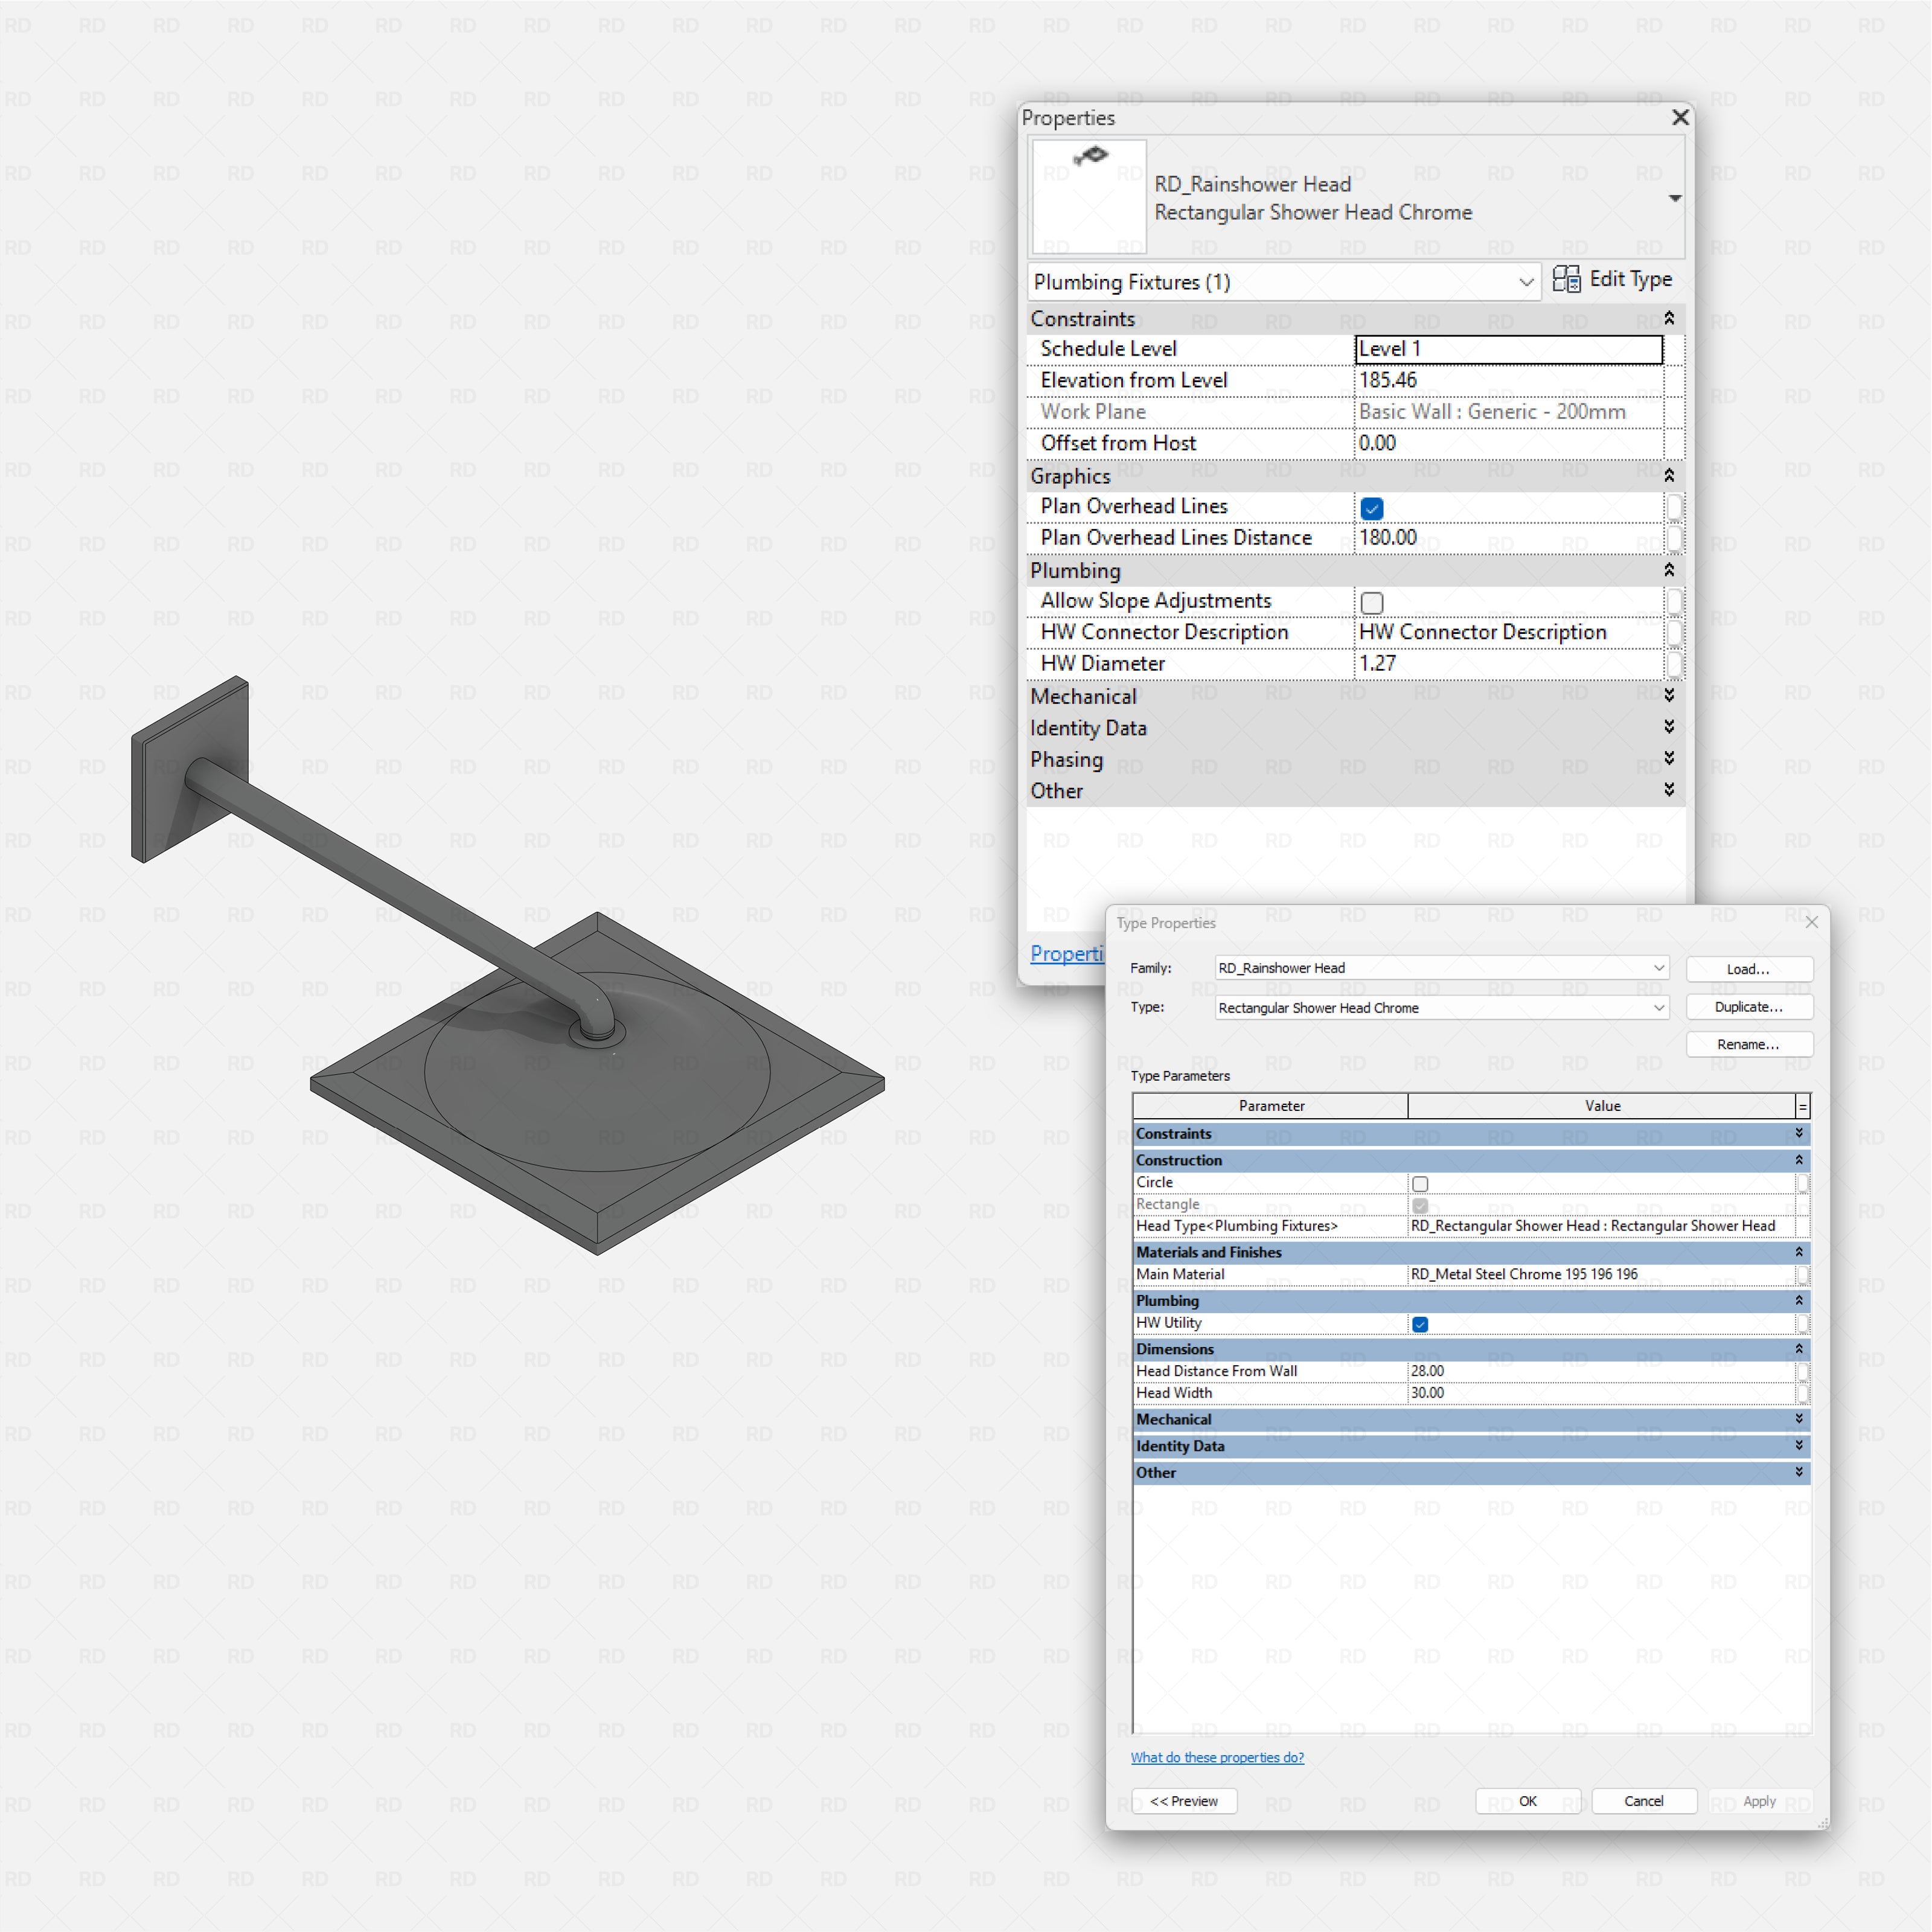This screenshot has height=1932, width=1932.
Task: Expand Other section in Type Parameters
Action: (x=1799, y=1472)
